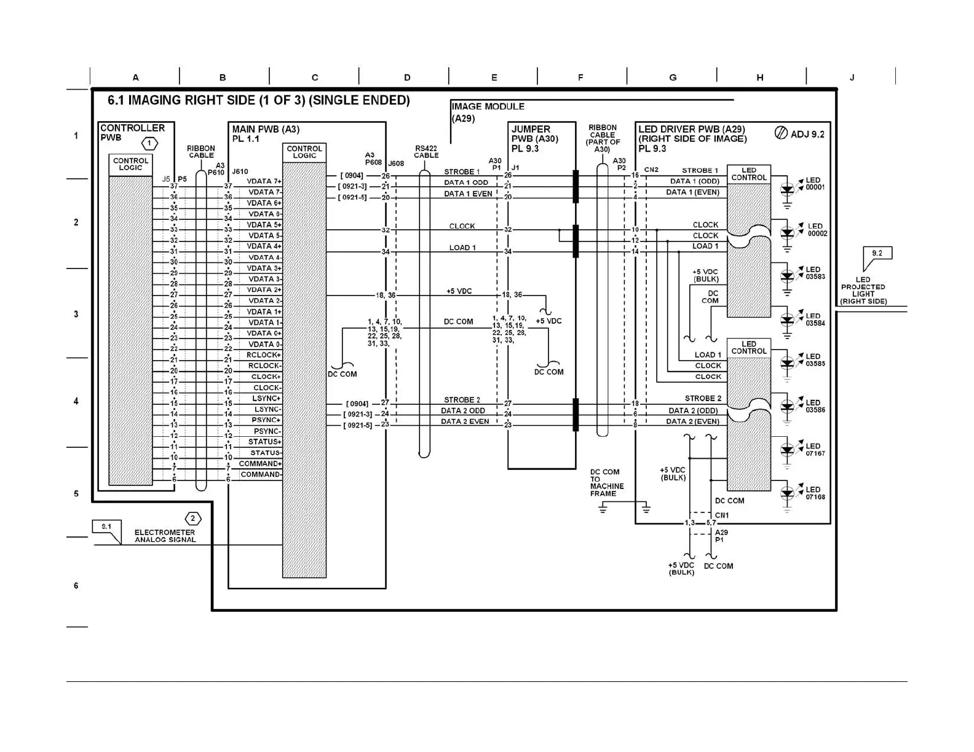The image size is (974, 752).
Task: Select the VDATA 7+ signal label
Action: click(x=264, y=181)
